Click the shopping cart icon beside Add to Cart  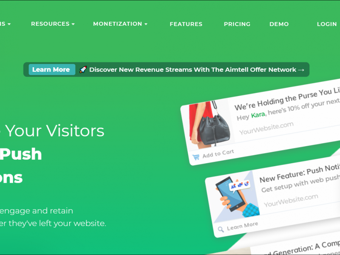tap(196, 157)
